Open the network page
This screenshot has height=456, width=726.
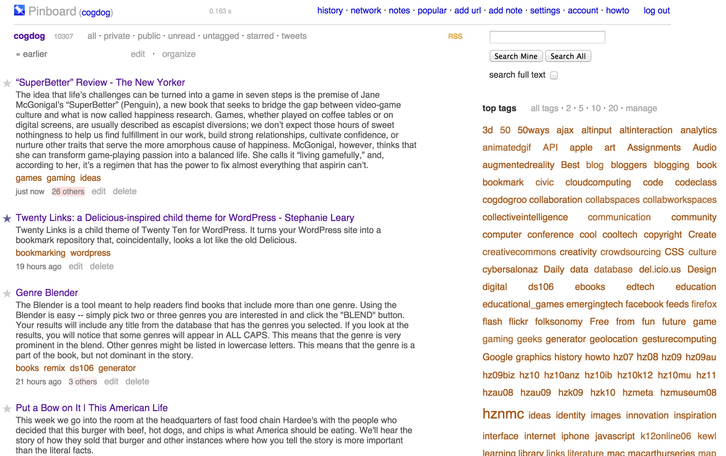pos(366,10)
